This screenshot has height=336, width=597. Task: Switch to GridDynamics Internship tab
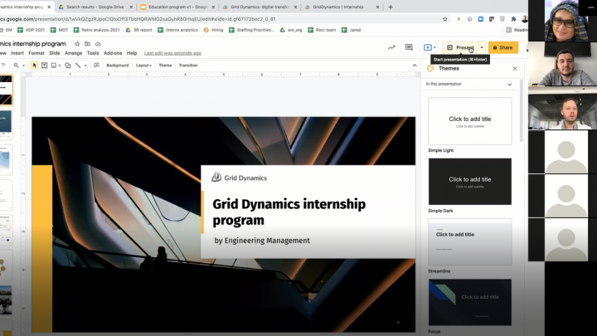coord(342,7)
